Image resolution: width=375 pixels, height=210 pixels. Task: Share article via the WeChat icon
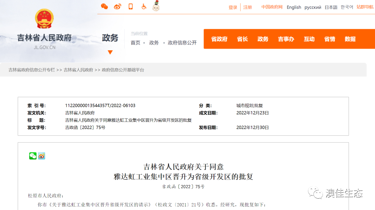(32, 156)
